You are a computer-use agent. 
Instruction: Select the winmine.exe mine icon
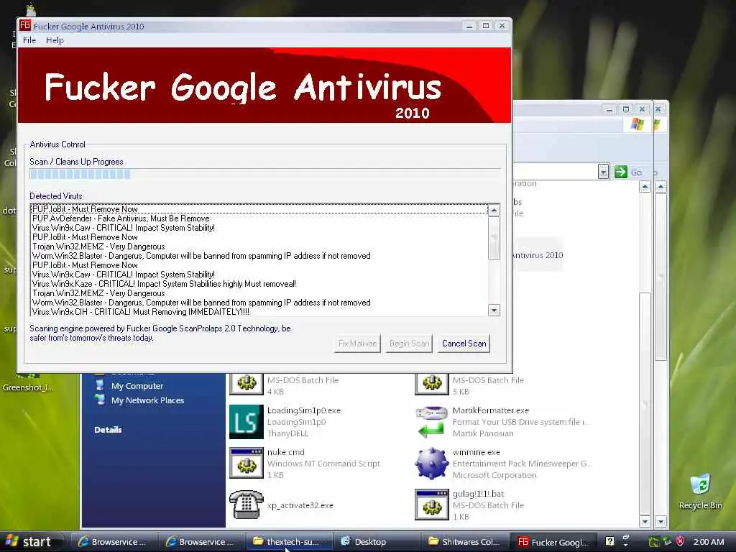point(431,463)
